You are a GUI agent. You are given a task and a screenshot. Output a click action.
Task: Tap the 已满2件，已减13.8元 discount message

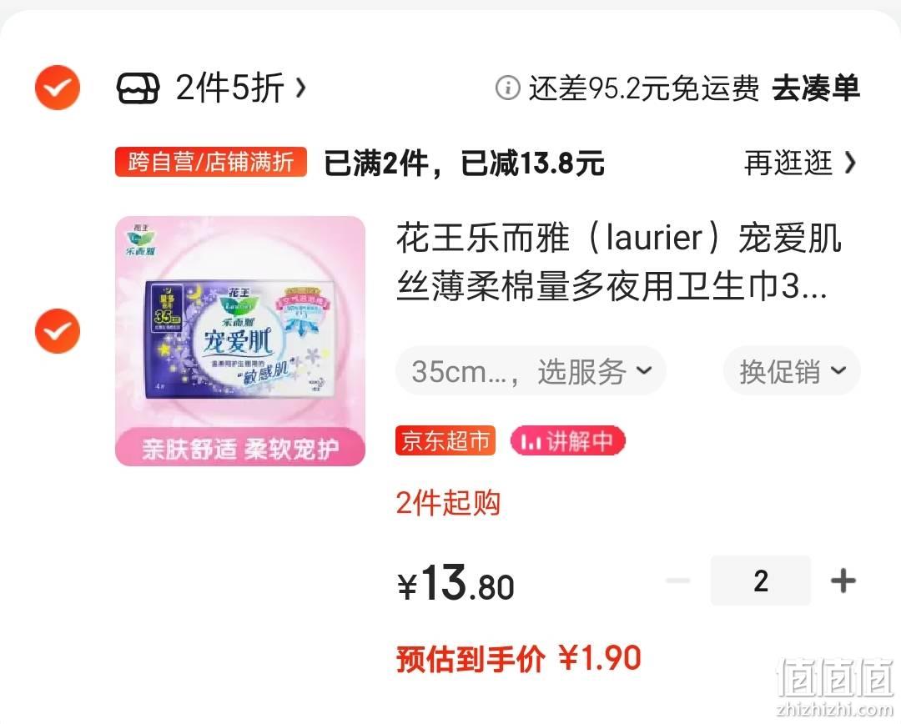465,163
